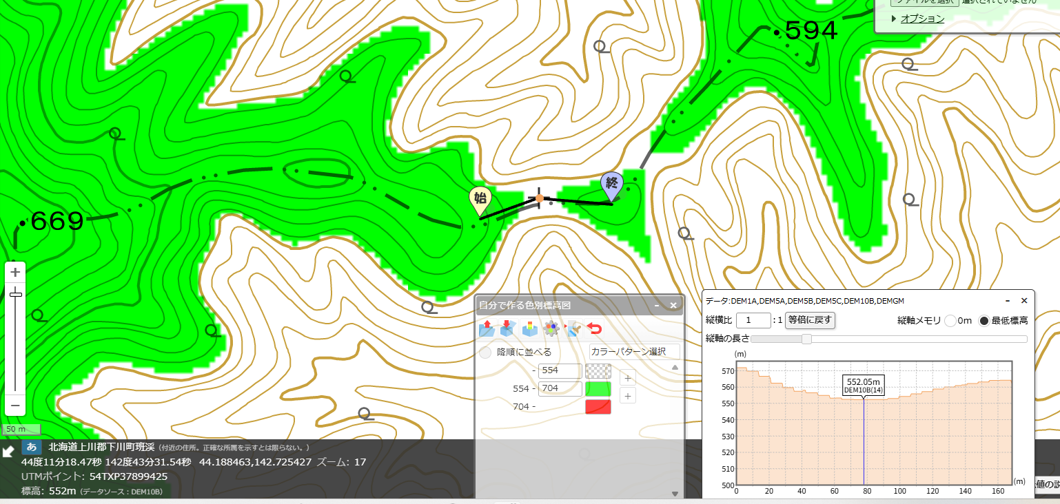Open the カラーパターン選択 dropdown
Image resolution: width=1060 pixels, height=504 pixels.
point(635,351)
